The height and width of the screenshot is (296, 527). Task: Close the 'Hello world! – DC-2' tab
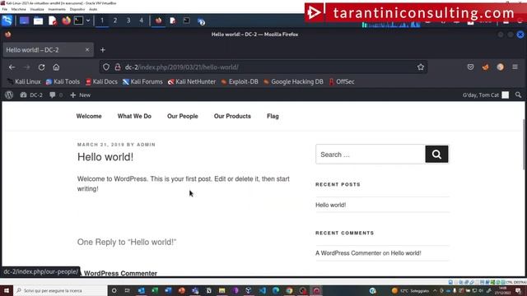(x=87, y=49)
